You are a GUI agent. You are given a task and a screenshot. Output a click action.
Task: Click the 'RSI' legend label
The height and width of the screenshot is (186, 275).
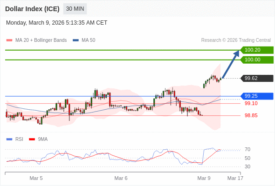click(19, 139)
